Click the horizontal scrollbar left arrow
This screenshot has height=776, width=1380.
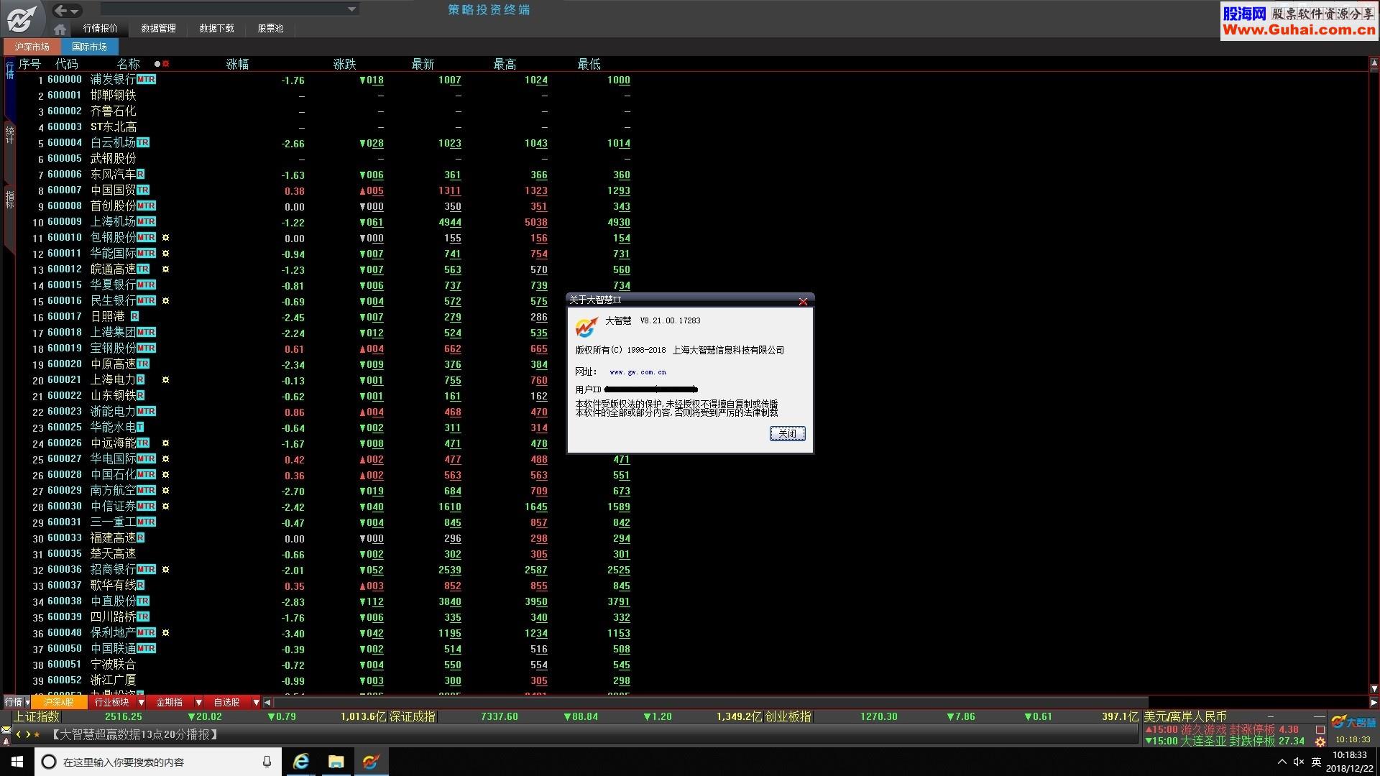(267, 702)
